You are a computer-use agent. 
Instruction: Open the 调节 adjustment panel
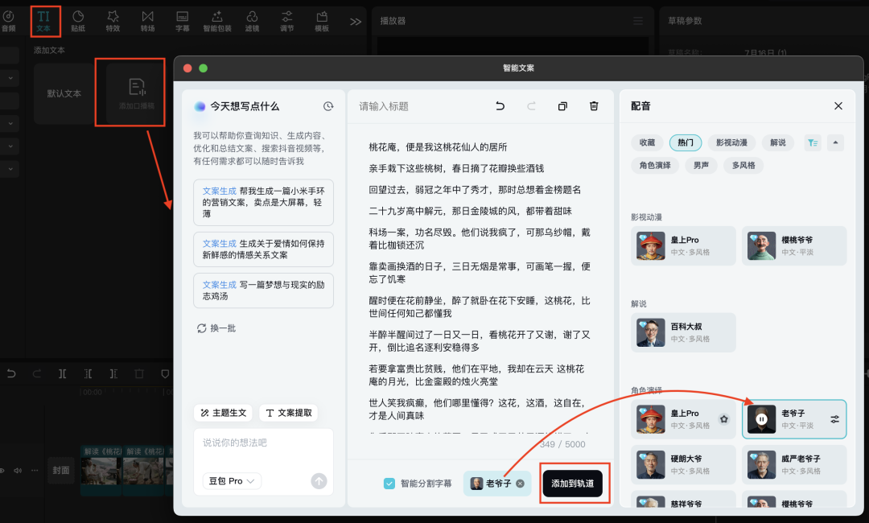coord(286,22)
